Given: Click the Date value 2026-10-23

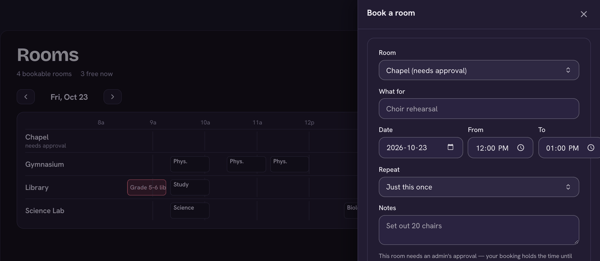Looking at the screenshot, I should [x=407, y=148].
